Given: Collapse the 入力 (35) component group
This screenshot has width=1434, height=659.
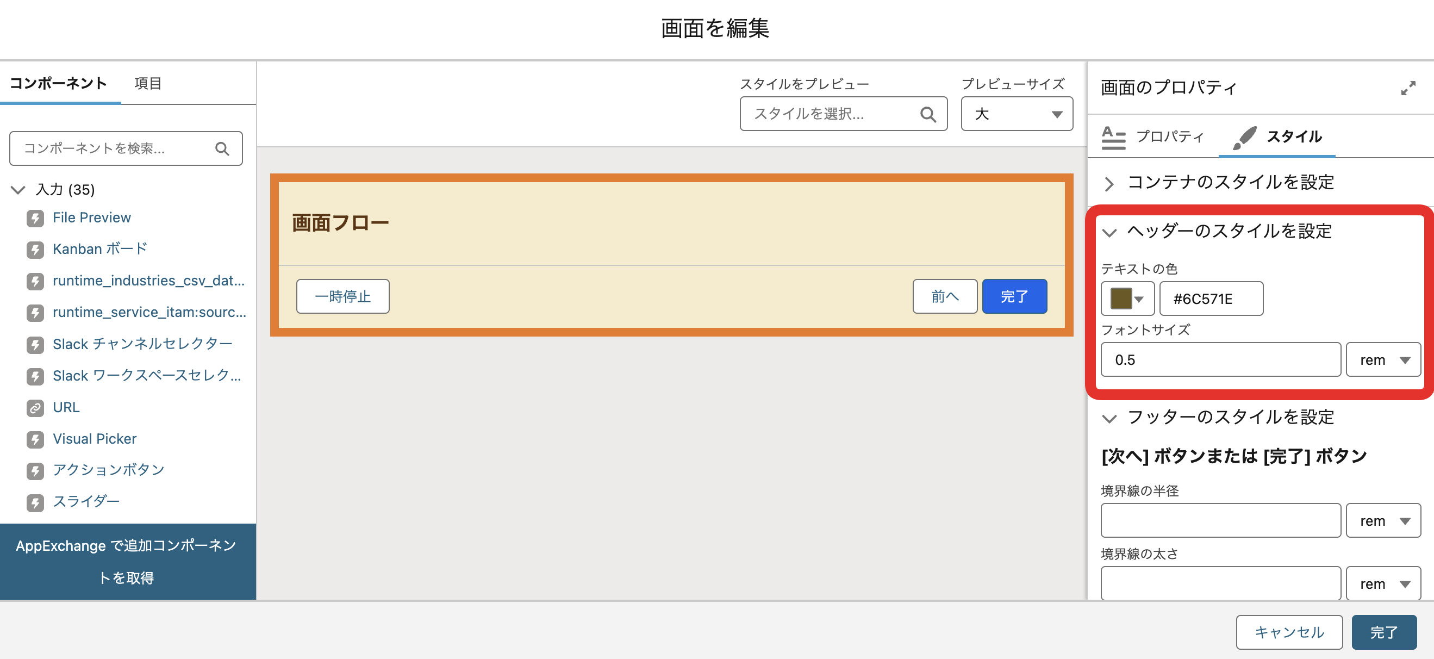Looking at the screenshot, I should [18, 190].
